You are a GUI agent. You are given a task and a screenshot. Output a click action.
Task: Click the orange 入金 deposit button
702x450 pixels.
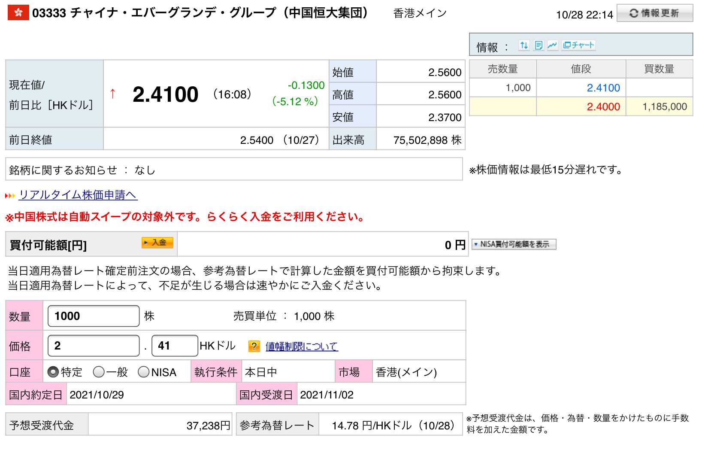[157, 243]
